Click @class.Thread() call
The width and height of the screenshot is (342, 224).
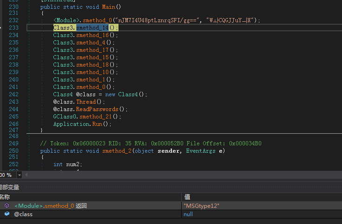78,102
